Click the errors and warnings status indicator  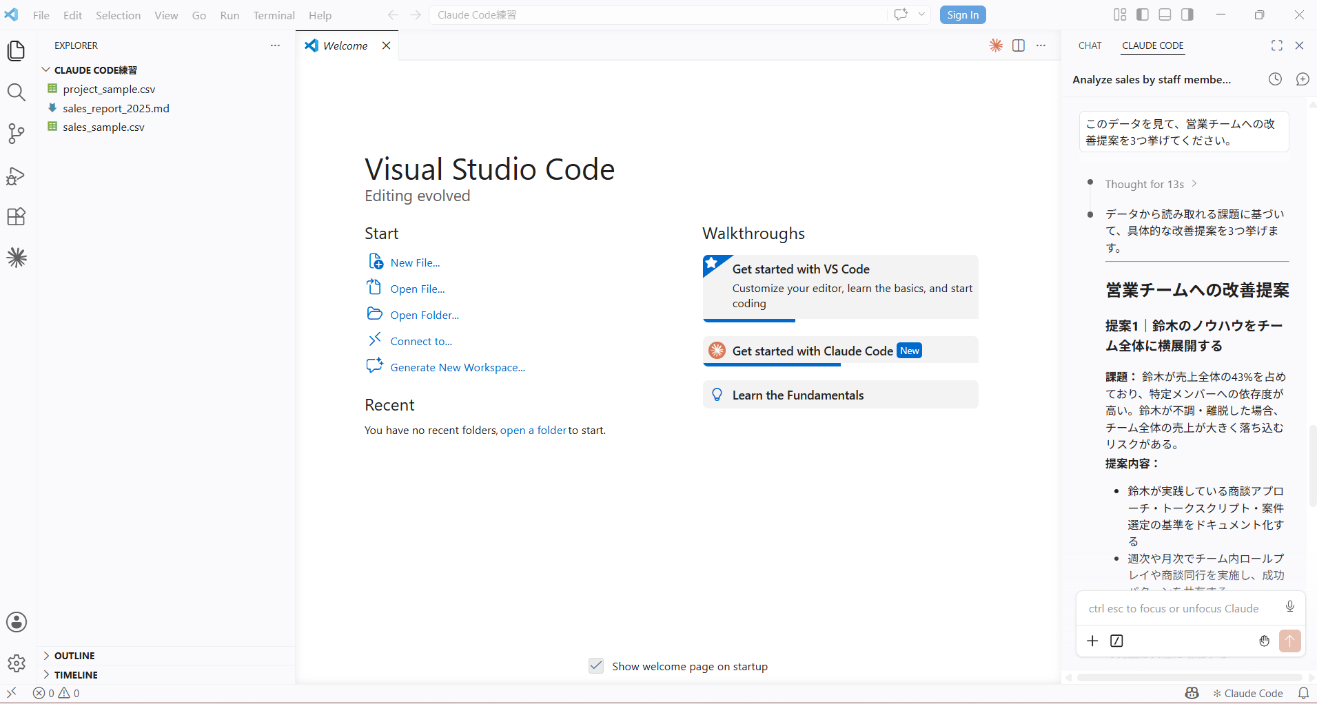coord(57,693)
